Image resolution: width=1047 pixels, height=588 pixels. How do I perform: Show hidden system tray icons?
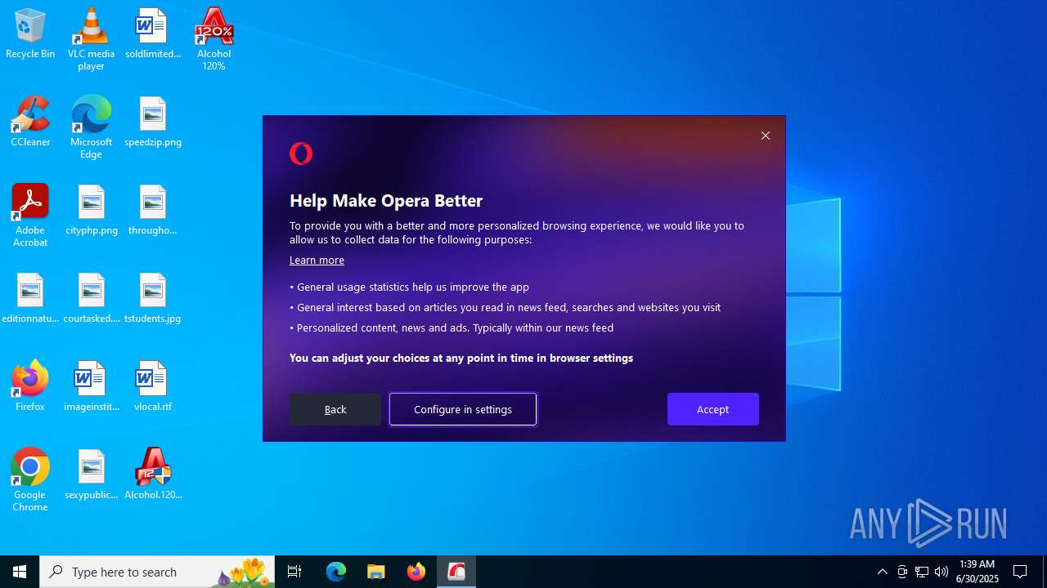click(882, 572)
